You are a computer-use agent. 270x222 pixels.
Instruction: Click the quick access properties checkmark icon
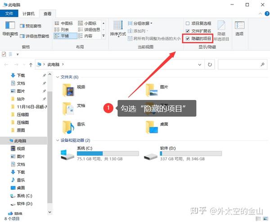pyautogui.click(x=4, y=54)
